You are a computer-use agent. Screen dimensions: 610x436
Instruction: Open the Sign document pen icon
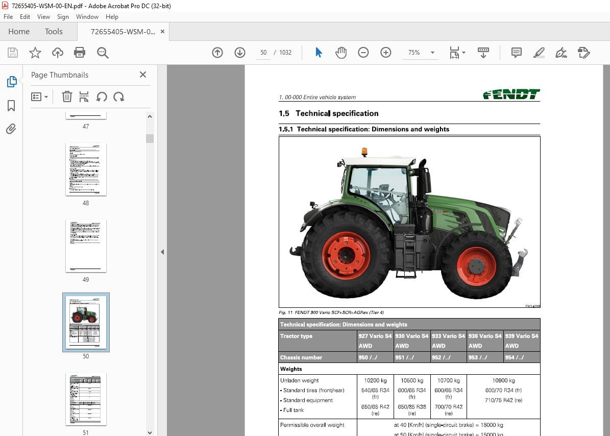coord(561,53)
